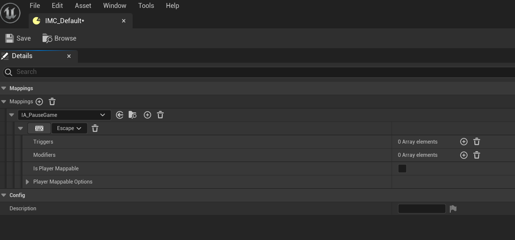Add a key binding to IA_PauseGame
This screenshot has width=515, height=240.
coord(147,115)
